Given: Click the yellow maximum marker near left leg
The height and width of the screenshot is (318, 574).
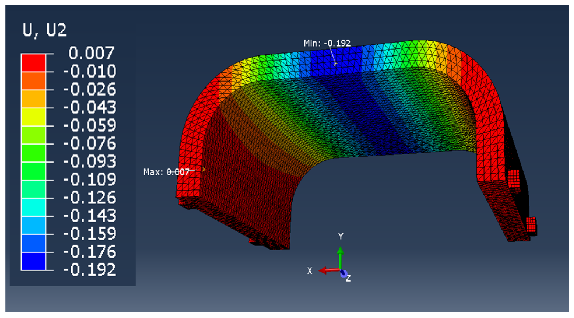Looking at the screenshot, I should point(203,169).
